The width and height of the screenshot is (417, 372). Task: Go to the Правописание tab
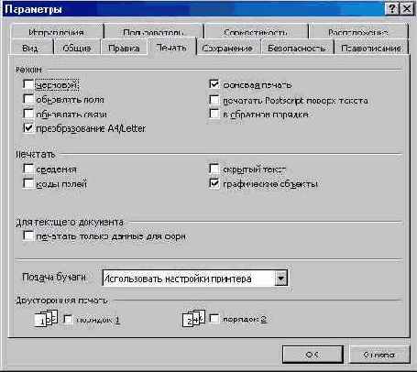click(371, 49)
